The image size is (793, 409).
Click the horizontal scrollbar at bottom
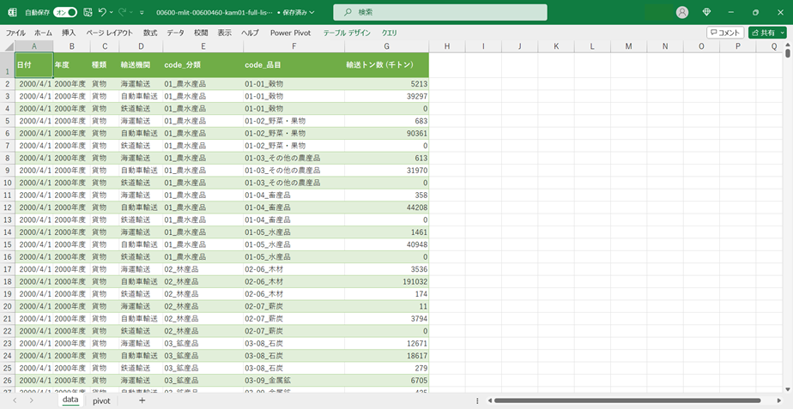coord(627,400)
